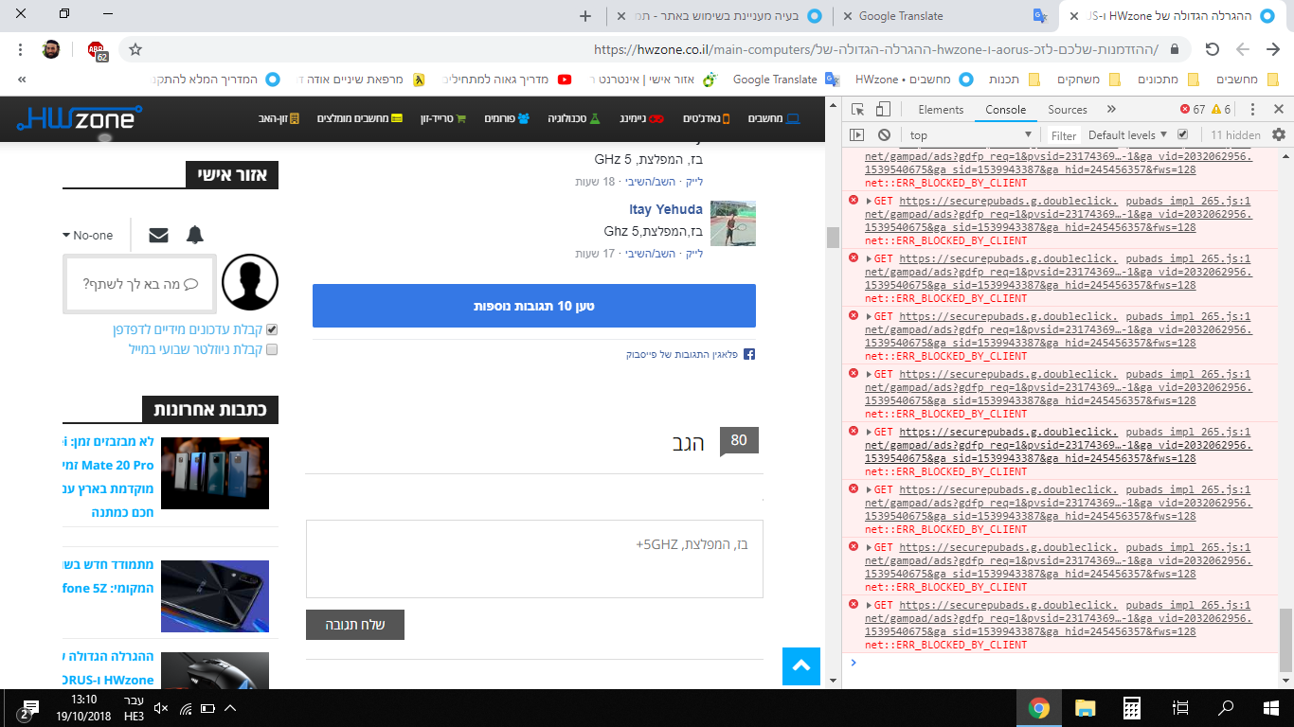
Task: Clear the console with the ban icon
Action: point(884,135)
